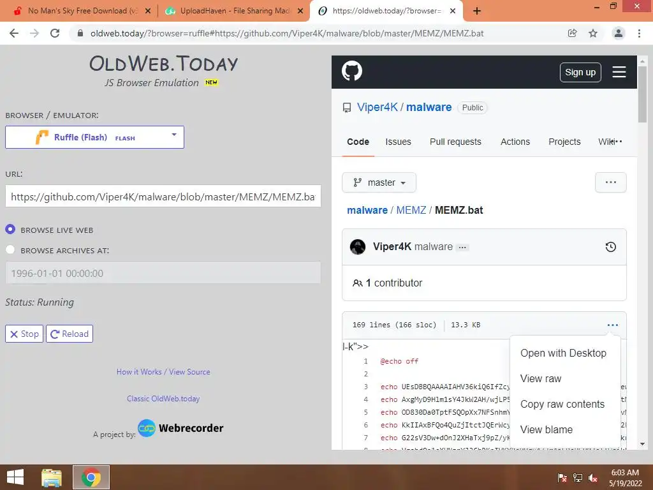Click the 1 contributor text

coord(393,283)
